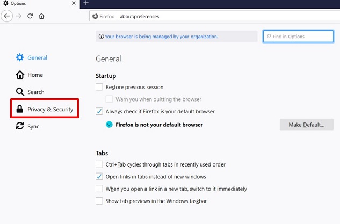Click the Firefox identity icon in the address bar
Image resolution: width=340 pixels, height=224 pixels.
coord(95,16)
